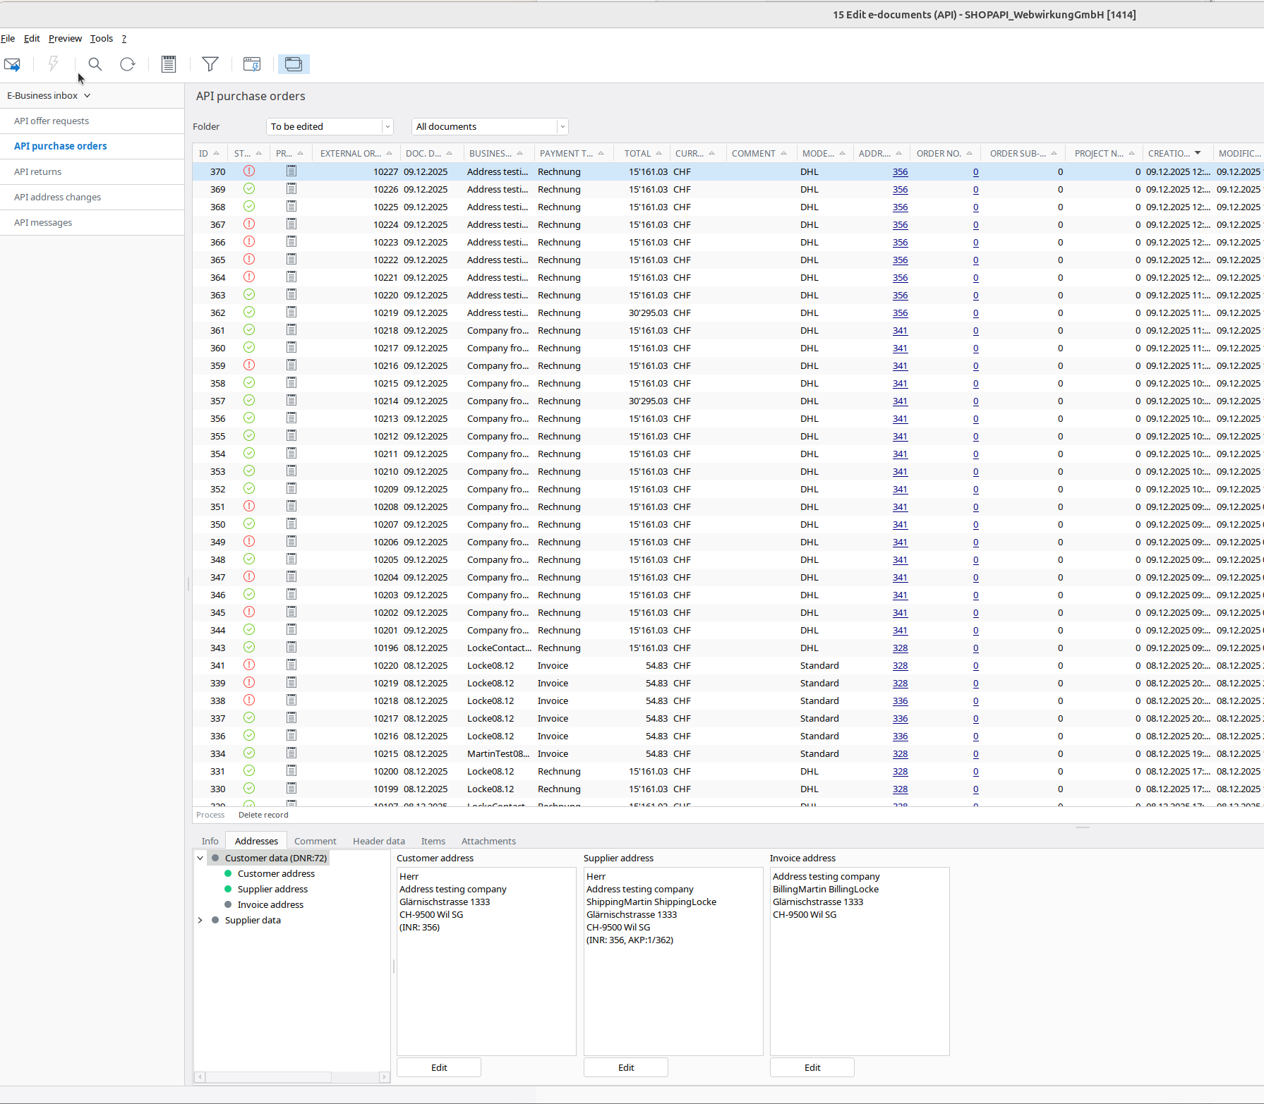This screenshot has height=1104, width=1264.
Task: Refresh the list with the circular arrow icon
Action: (127, 64)
